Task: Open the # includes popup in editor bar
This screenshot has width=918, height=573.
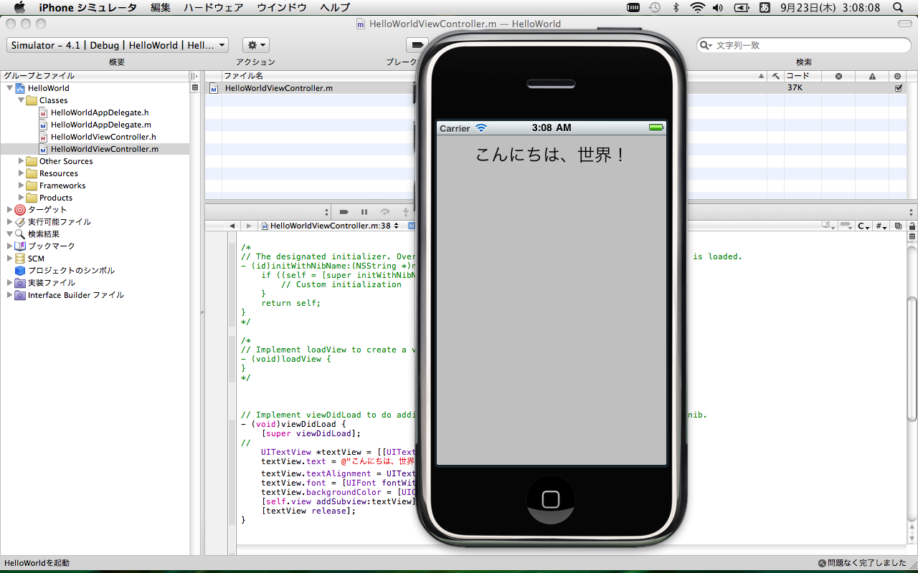Action: tap(881, 226)
